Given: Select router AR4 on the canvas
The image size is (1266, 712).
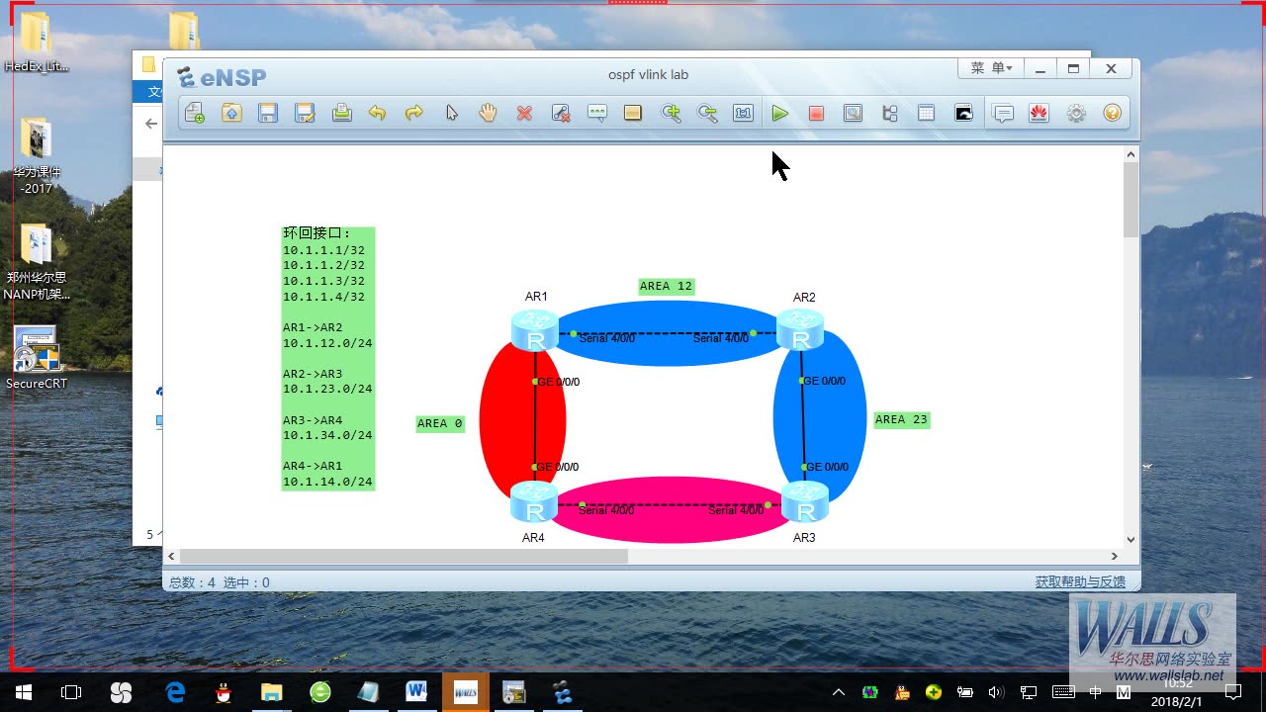Looking at the screenshot, I should tap(534, 502).
